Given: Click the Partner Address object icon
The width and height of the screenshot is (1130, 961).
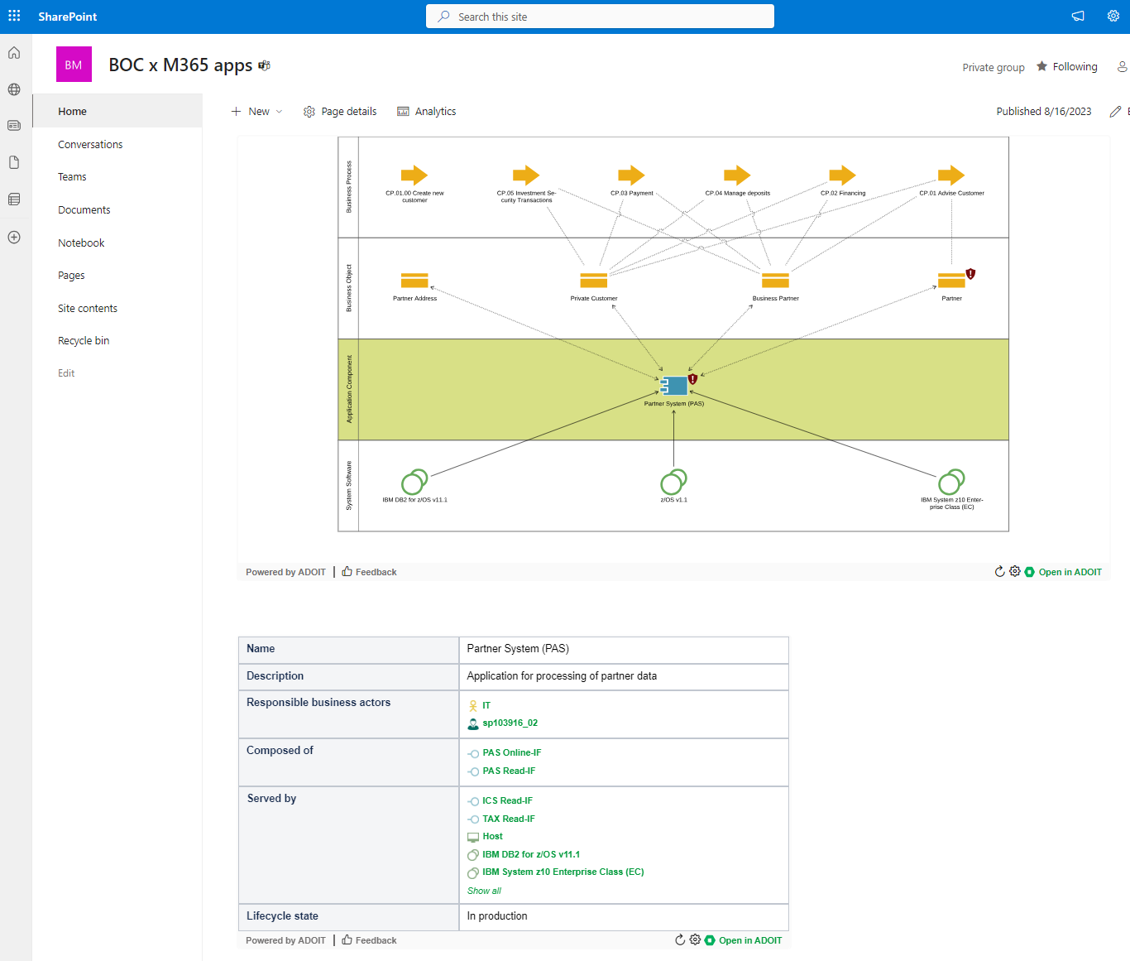Looking at the screenshot, I should tap(414, 280).
